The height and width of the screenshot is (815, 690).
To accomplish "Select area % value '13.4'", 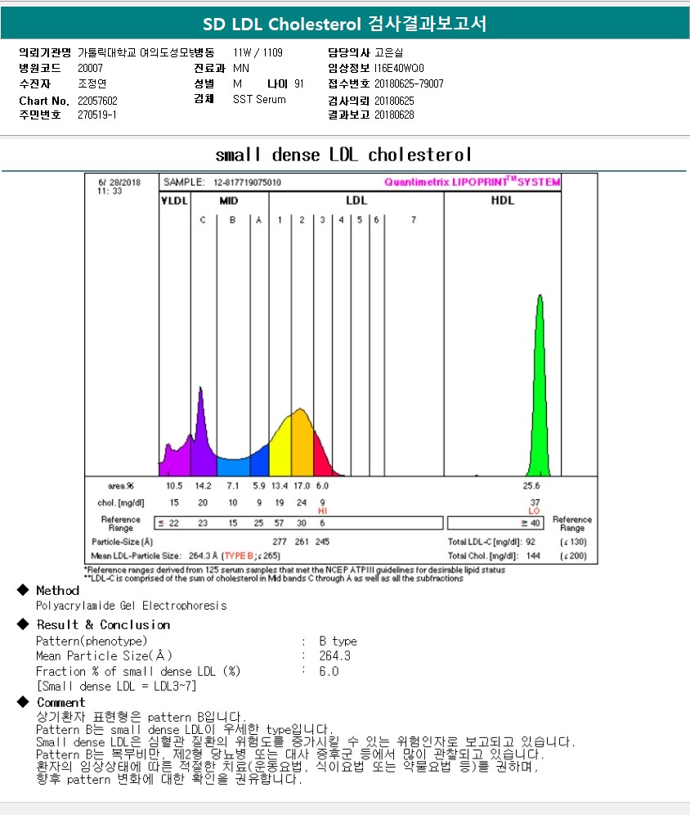I will coord(280,486).
